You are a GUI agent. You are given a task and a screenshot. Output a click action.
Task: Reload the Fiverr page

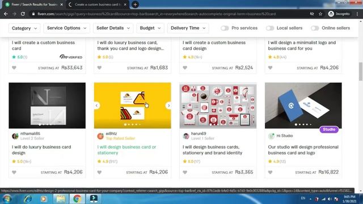point(23,14)
